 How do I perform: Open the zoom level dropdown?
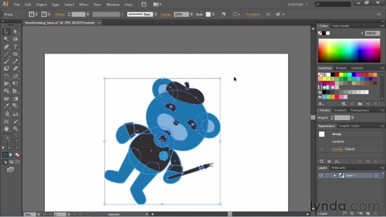coord(39,215)
